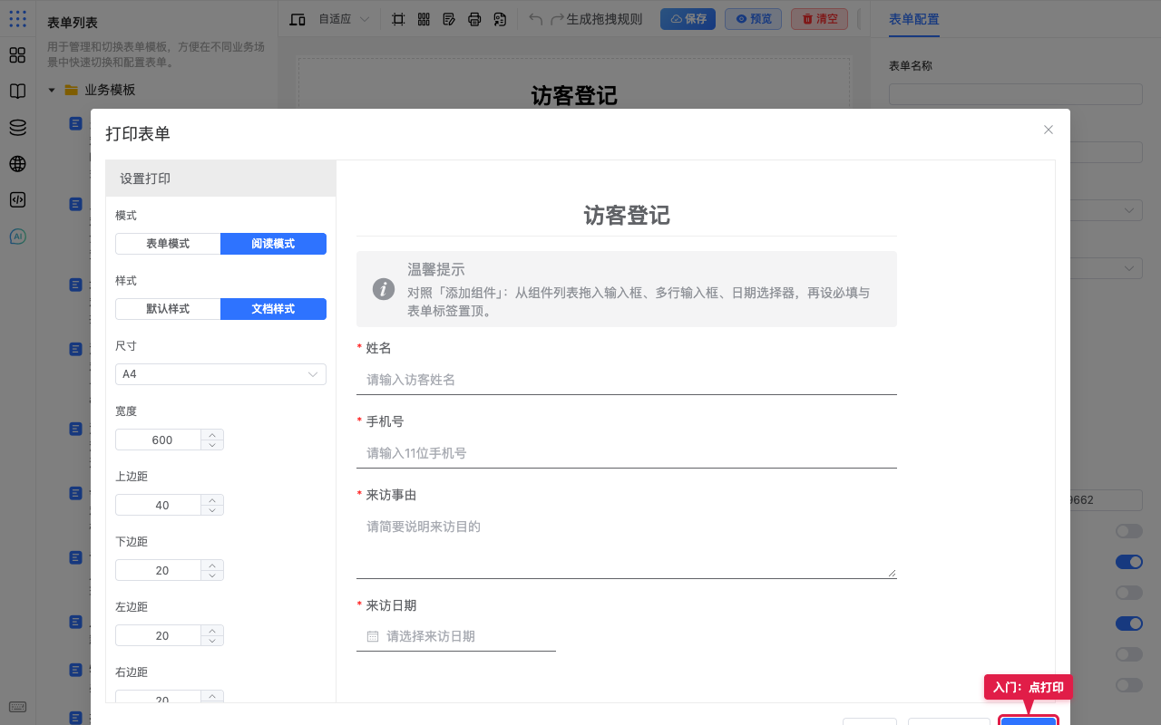Open the book icon in sidebar
This screenshot has width=1161, height=725.
coord(17,92)
